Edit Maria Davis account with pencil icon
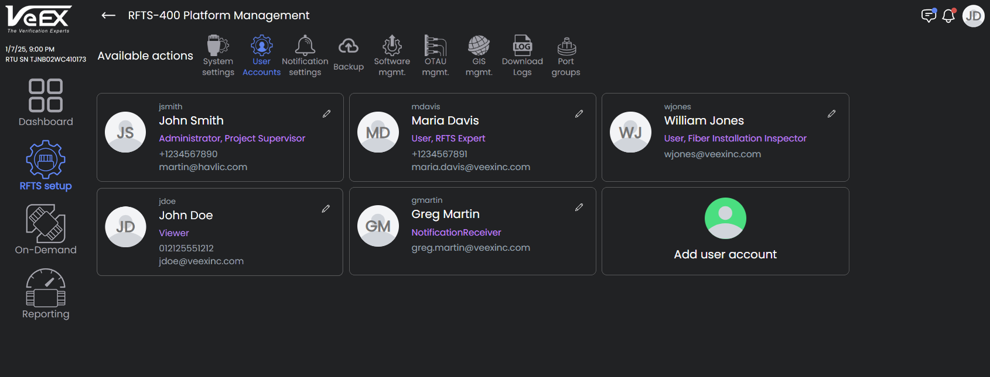The width and height of the screenshot is (990, 377). click(x=579, y=114)
